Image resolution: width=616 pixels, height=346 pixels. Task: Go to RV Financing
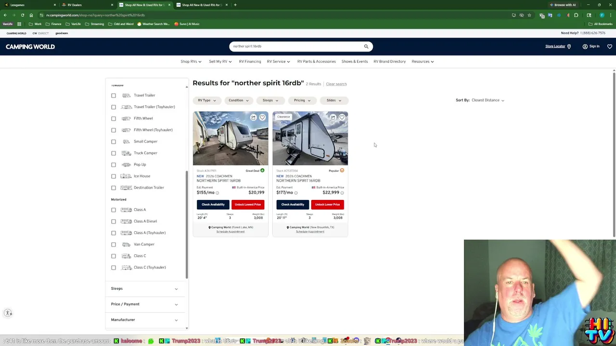point(250,62)
